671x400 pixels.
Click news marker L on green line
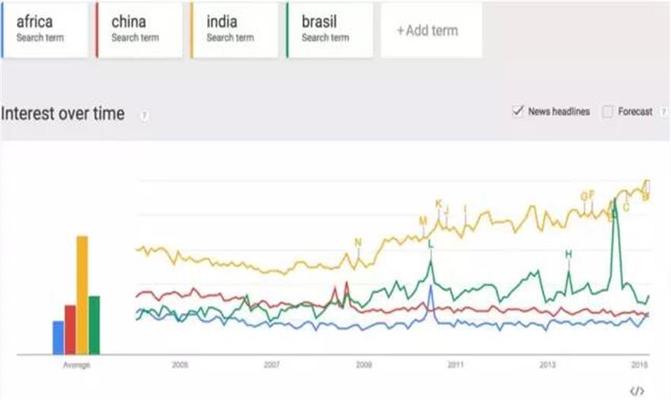pos(430,244)
